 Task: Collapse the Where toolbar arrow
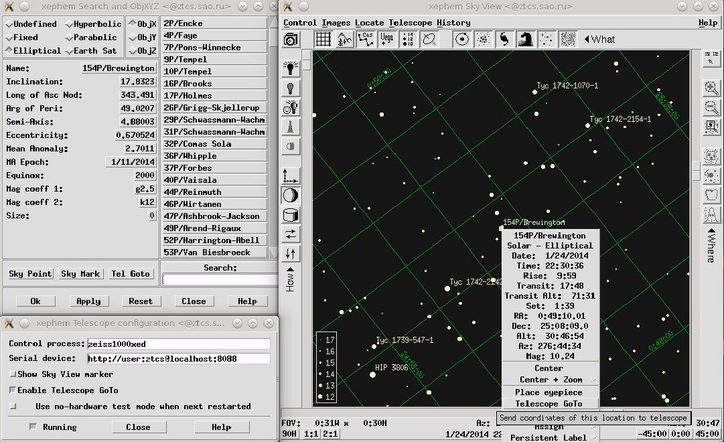[711, 231]
